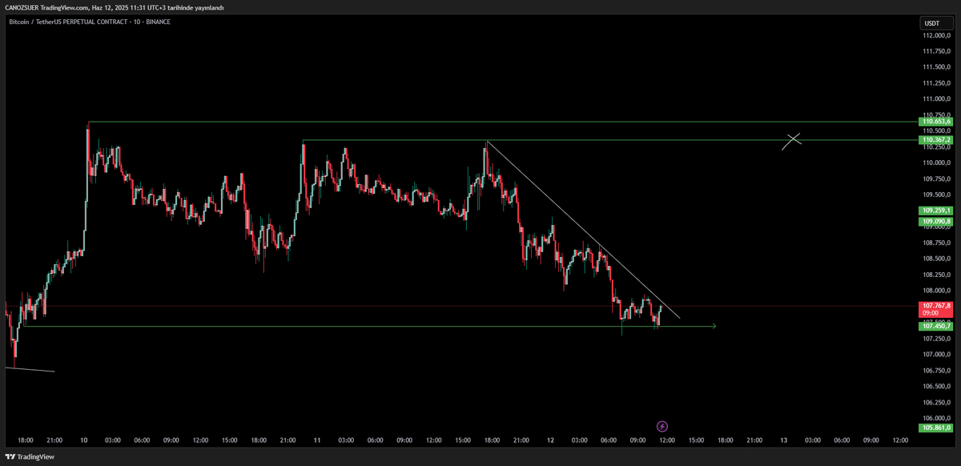
Task: Click the TradingView logo at bottom left
Action: 30,456
